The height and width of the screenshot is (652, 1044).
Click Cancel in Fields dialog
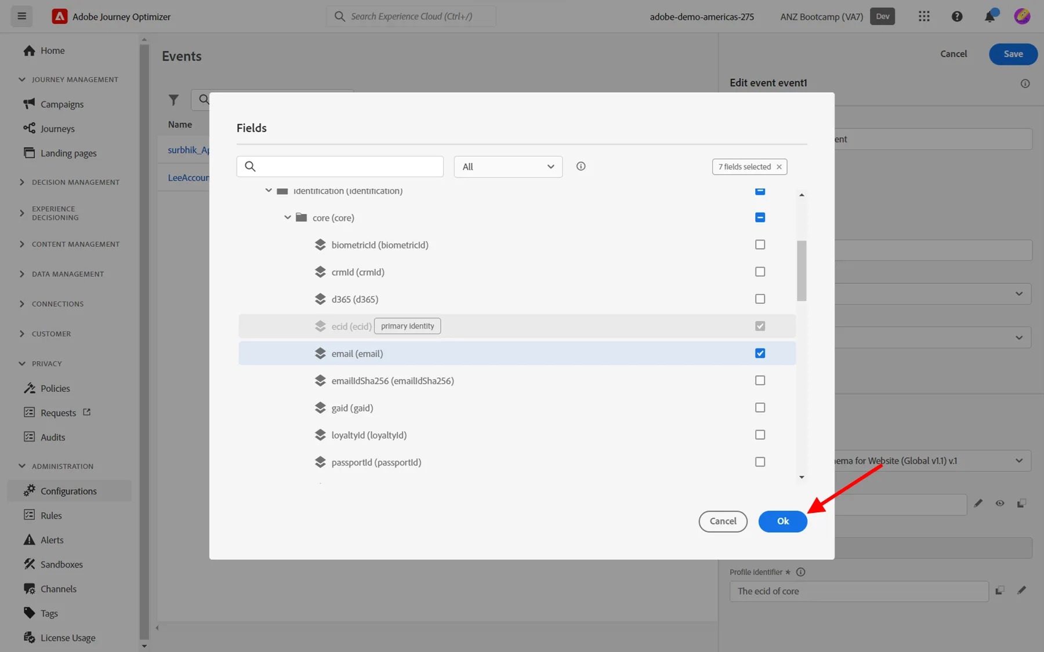pyautogui.click(x=723, y=521)
